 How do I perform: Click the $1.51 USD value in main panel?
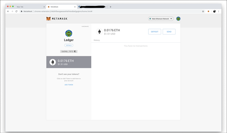click(110, 34)
